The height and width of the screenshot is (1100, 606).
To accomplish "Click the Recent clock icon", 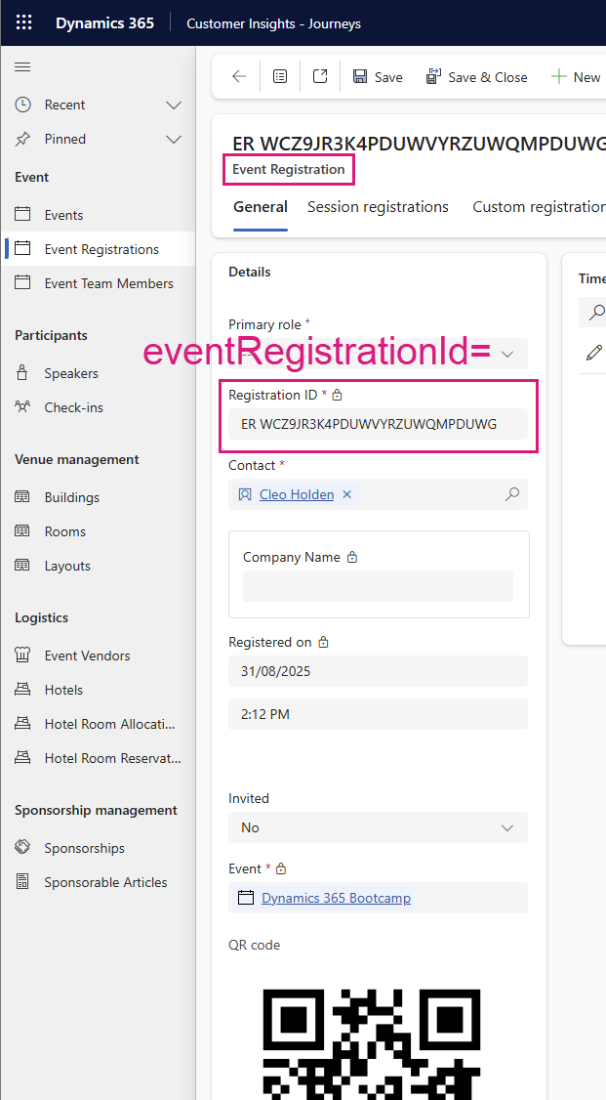I will click(x=22, y=105).
